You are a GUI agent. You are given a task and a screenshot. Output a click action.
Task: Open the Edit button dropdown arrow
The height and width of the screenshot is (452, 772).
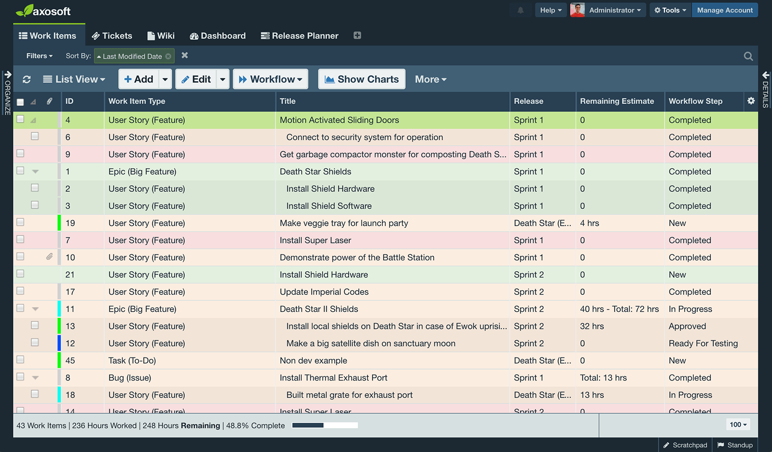coord(222,79)
